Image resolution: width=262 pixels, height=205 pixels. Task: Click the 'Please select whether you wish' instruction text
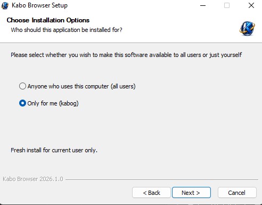(x=126, y=55)
